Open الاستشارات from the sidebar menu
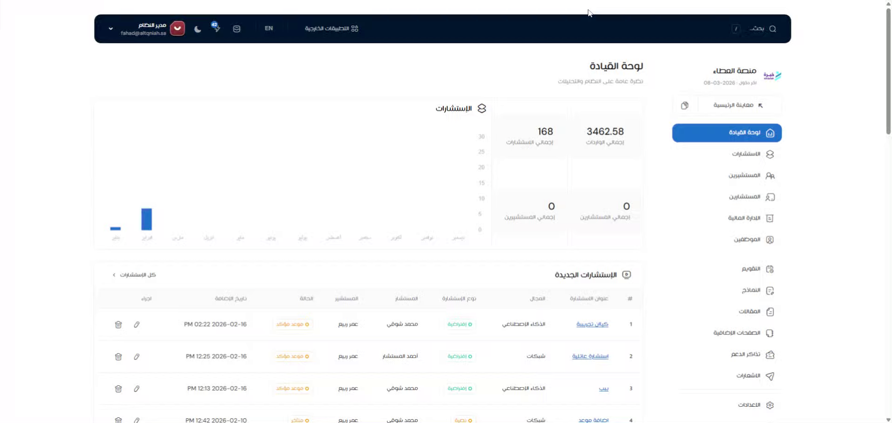 click(x=746, y=154)
